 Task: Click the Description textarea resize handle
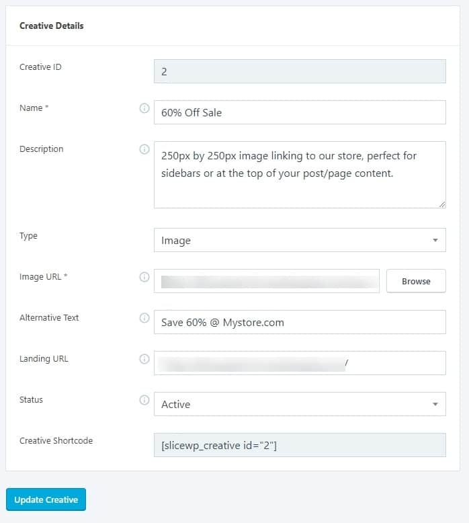pos(442,204)
